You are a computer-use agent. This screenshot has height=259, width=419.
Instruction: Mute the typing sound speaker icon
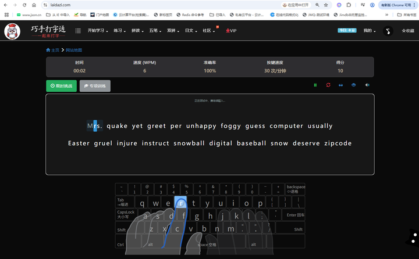click(x=367, y=85)
